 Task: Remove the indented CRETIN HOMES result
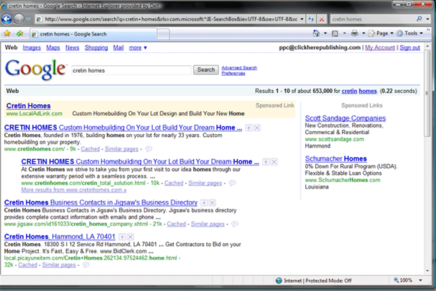[274, 162]
